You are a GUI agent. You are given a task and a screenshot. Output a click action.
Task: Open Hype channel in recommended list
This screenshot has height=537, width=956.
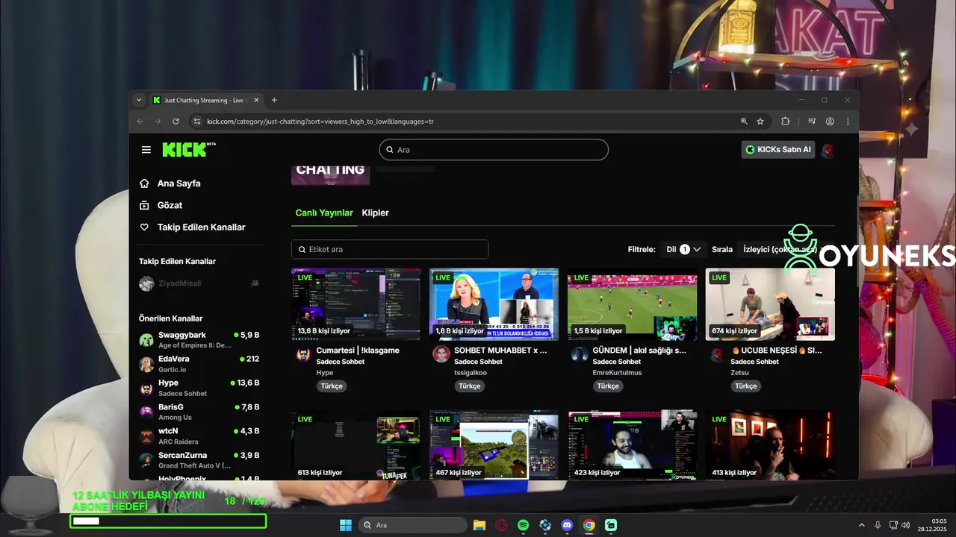[x=199, y=387]
